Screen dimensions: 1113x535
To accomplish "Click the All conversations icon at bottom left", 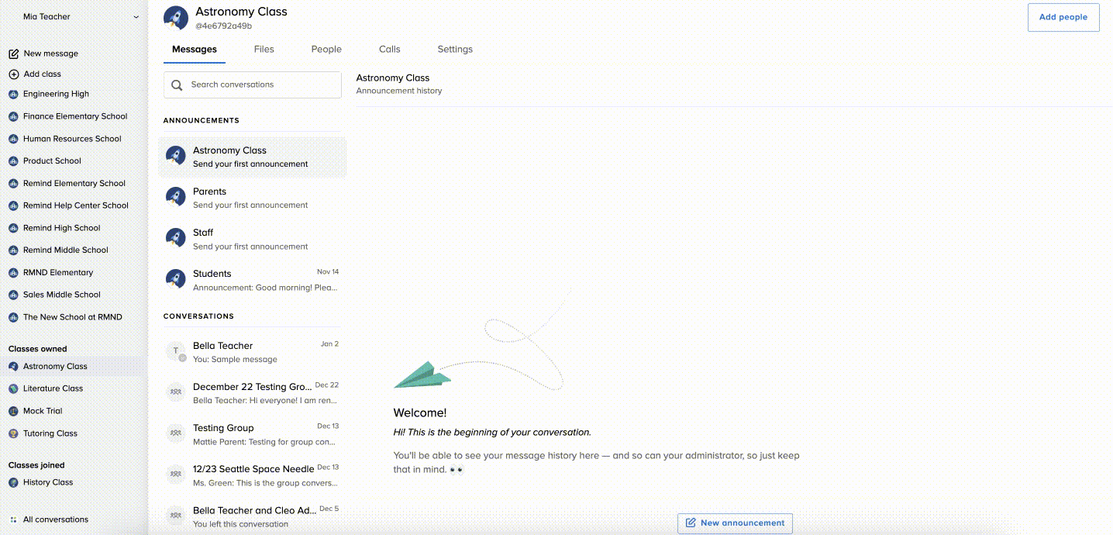I will [12, 519].
